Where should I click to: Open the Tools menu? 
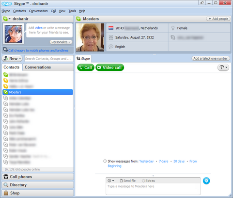[x=72, y=11]
